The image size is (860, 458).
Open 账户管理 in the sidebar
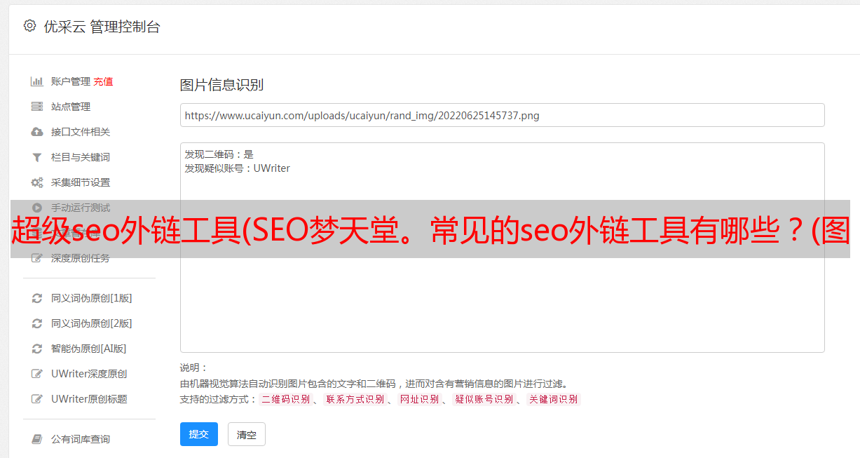pyautogui.click(x=71, y=81)
